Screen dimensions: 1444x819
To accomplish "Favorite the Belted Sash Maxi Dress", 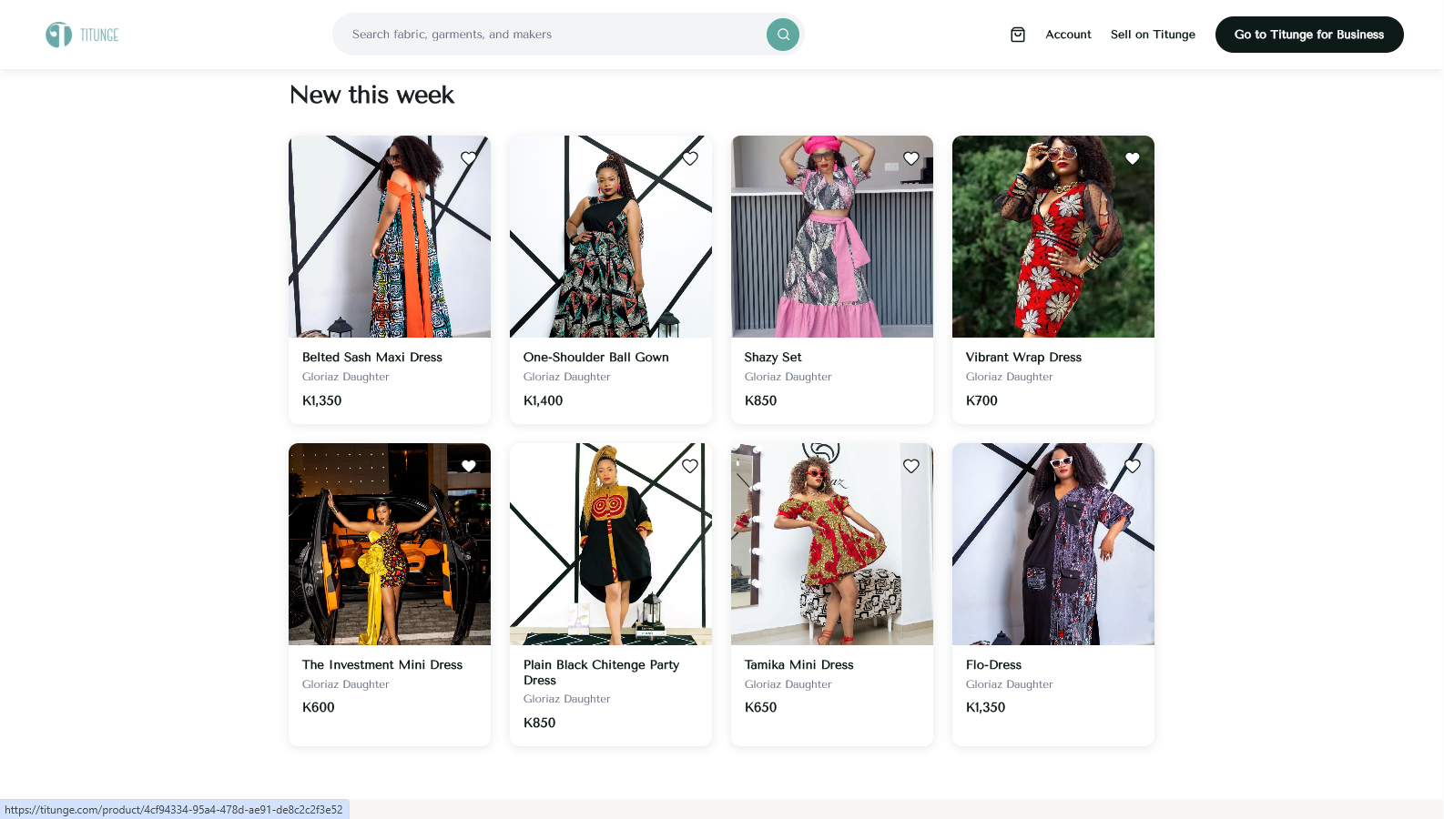I will coord(469,158).
